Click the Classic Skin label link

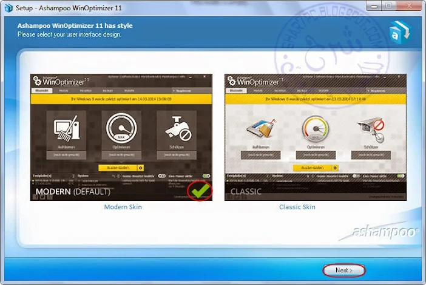click(x=297, y=207)
